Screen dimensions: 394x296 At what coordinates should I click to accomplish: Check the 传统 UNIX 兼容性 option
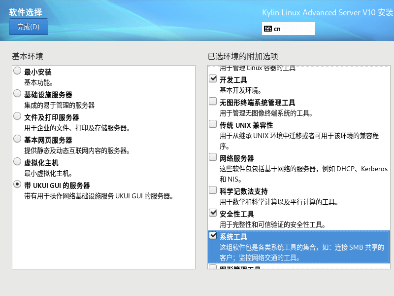point(213,123)
